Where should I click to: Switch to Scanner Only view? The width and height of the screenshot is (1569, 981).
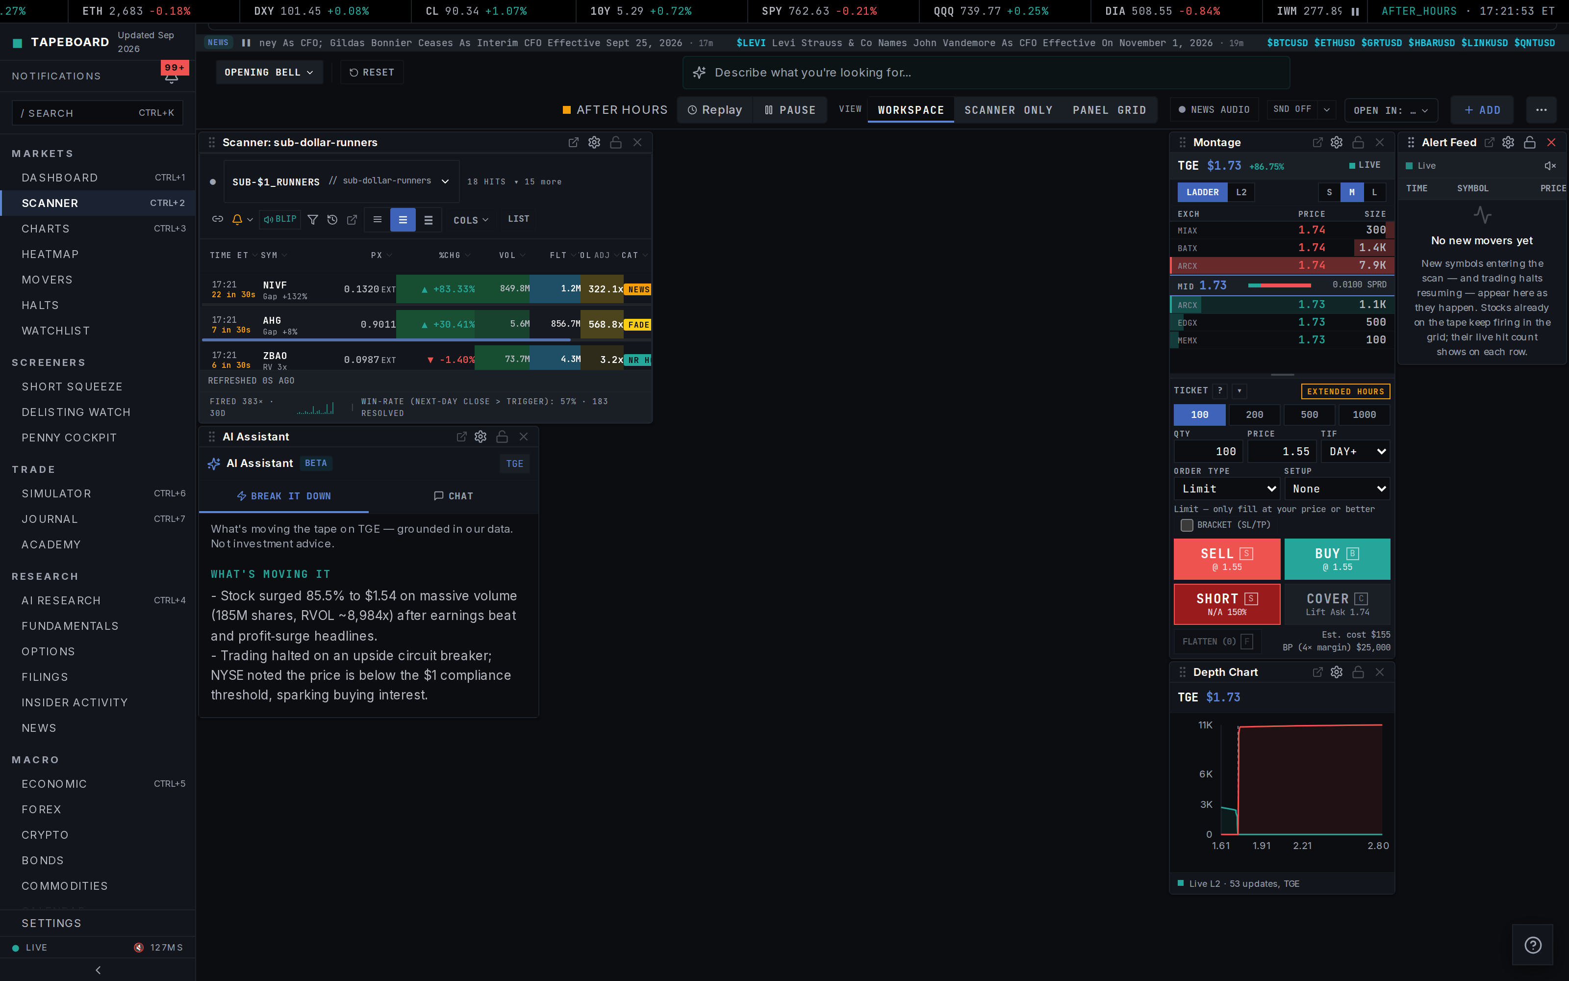[x=1008, y=110]
